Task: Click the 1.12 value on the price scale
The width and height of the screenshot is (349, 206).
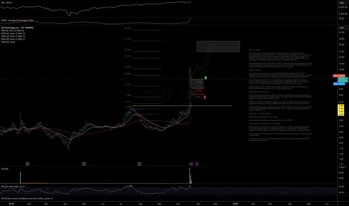Action: point(341,164)
